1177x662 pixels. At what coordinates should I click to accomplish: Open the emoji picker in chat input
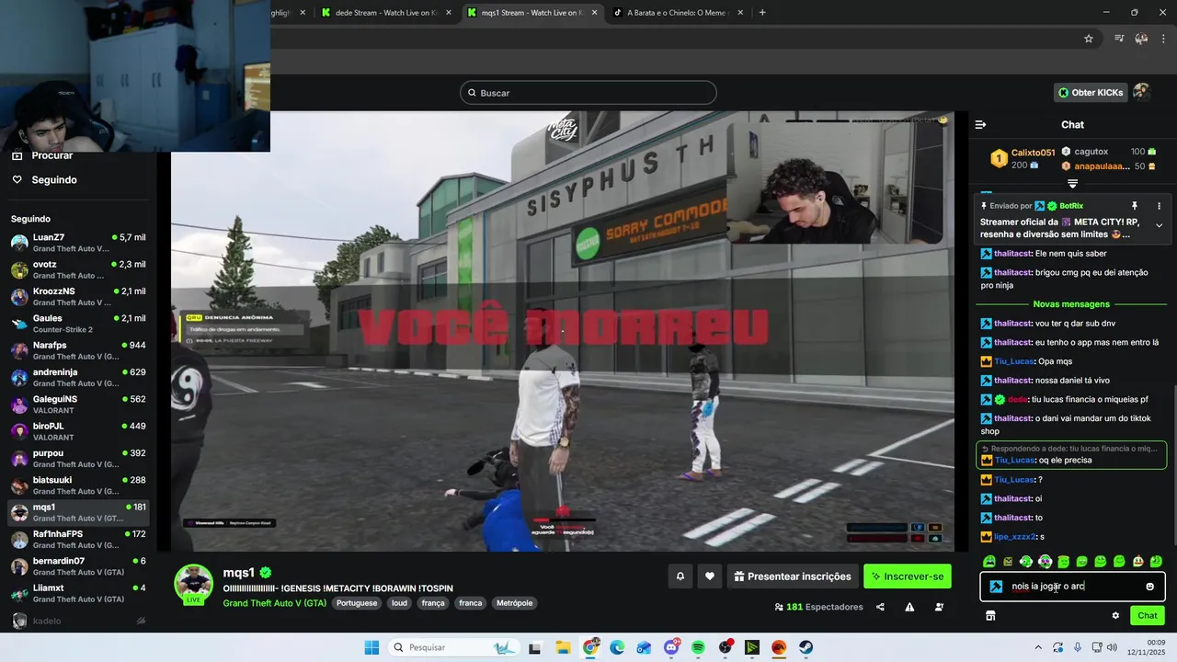click(1149, 587)
